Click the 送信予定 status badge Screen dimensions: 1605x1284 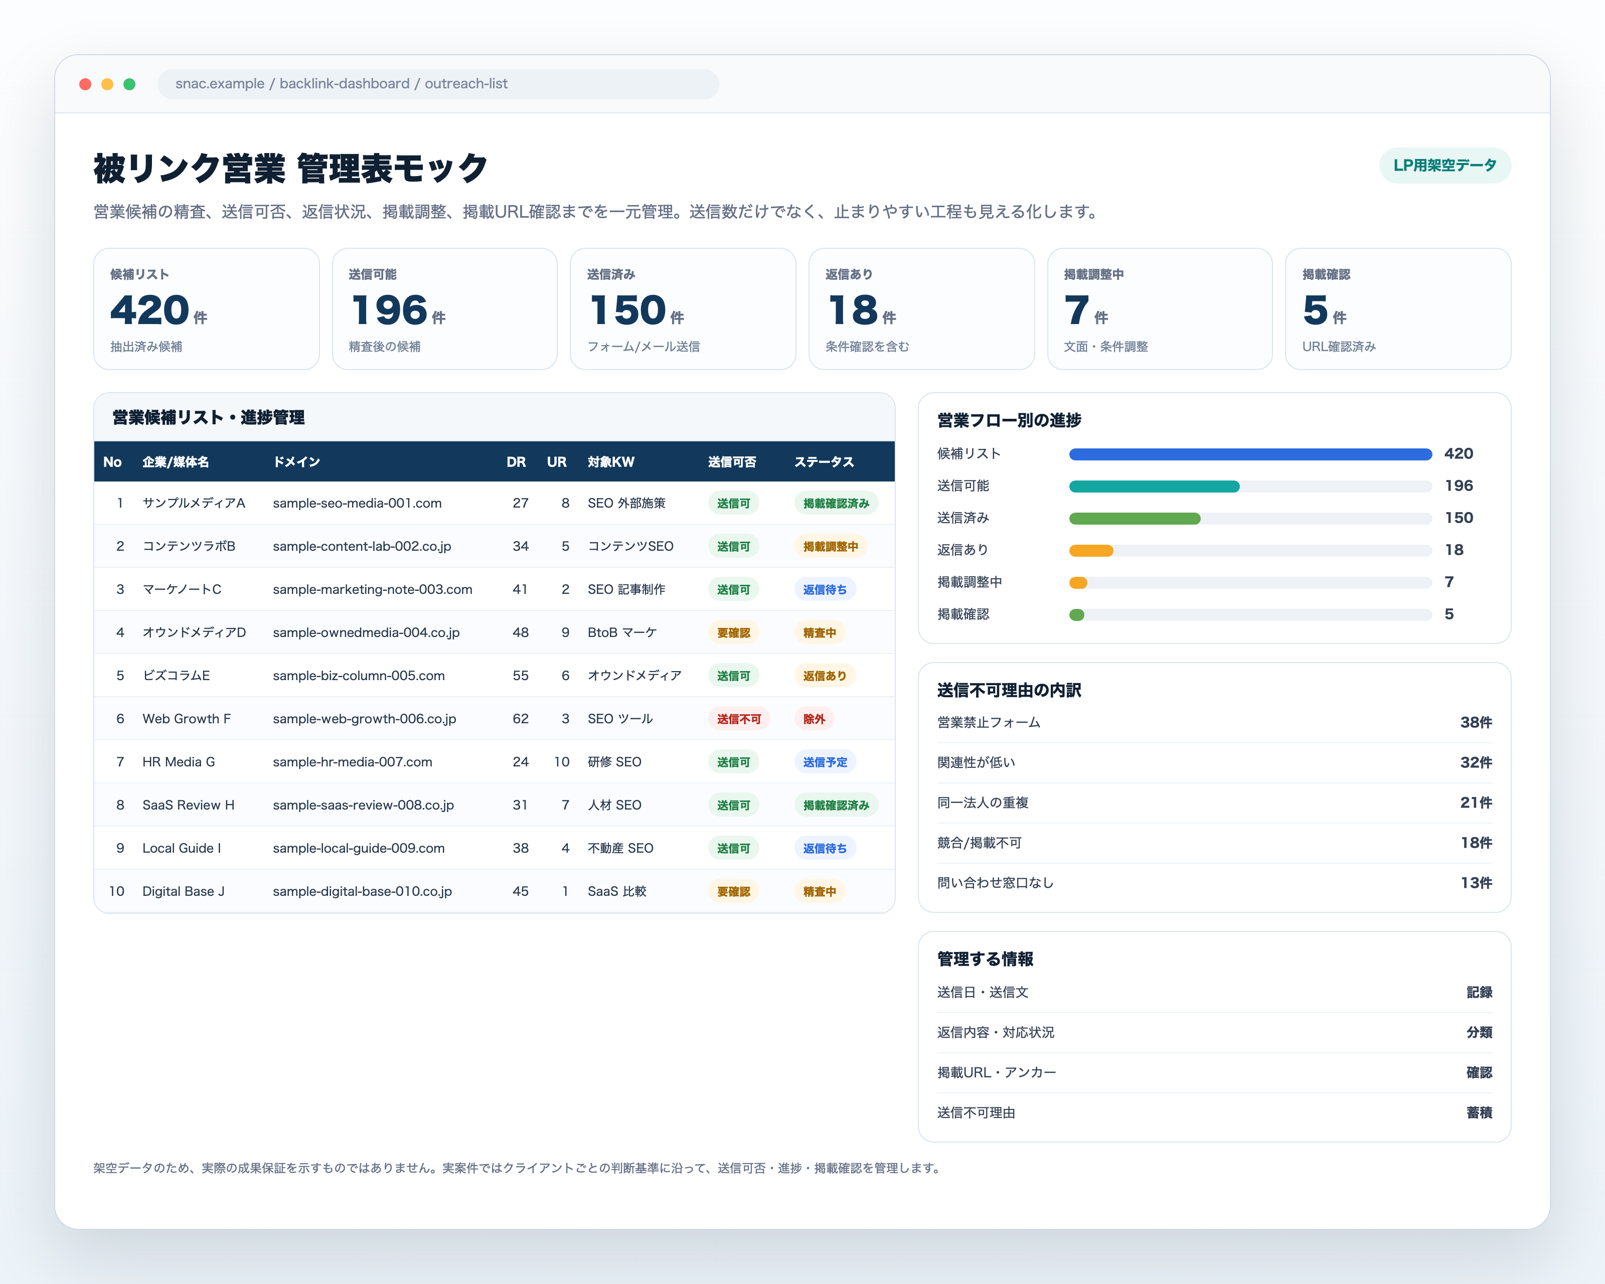click(x=825, y=762)
